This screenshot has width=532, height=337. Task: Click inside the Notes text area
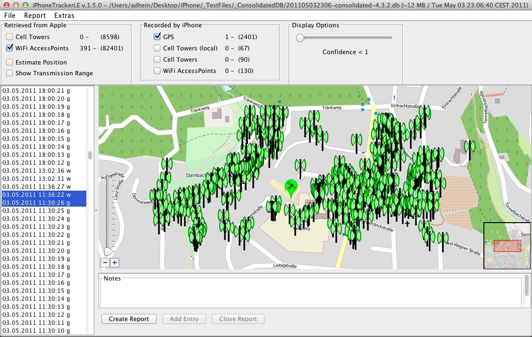[310, 292]
